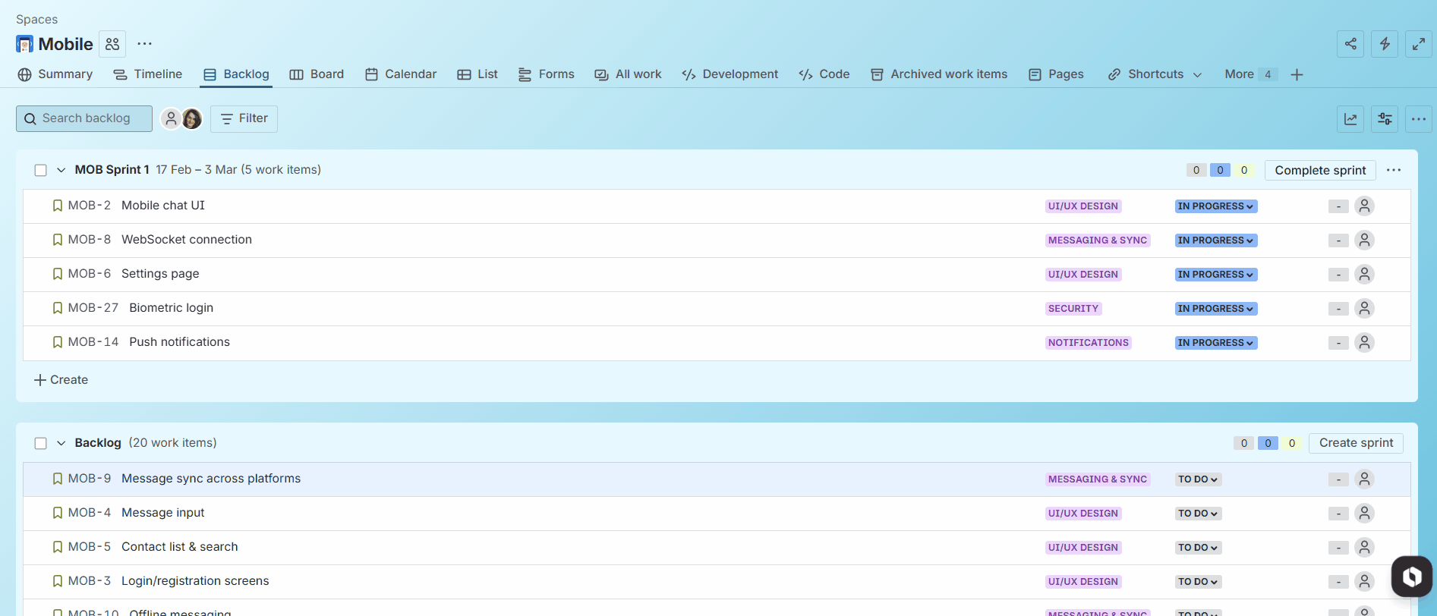Open the Calendar tab
The height and width of the screenshot is (616, 1437).
click(x=401, y=74)
